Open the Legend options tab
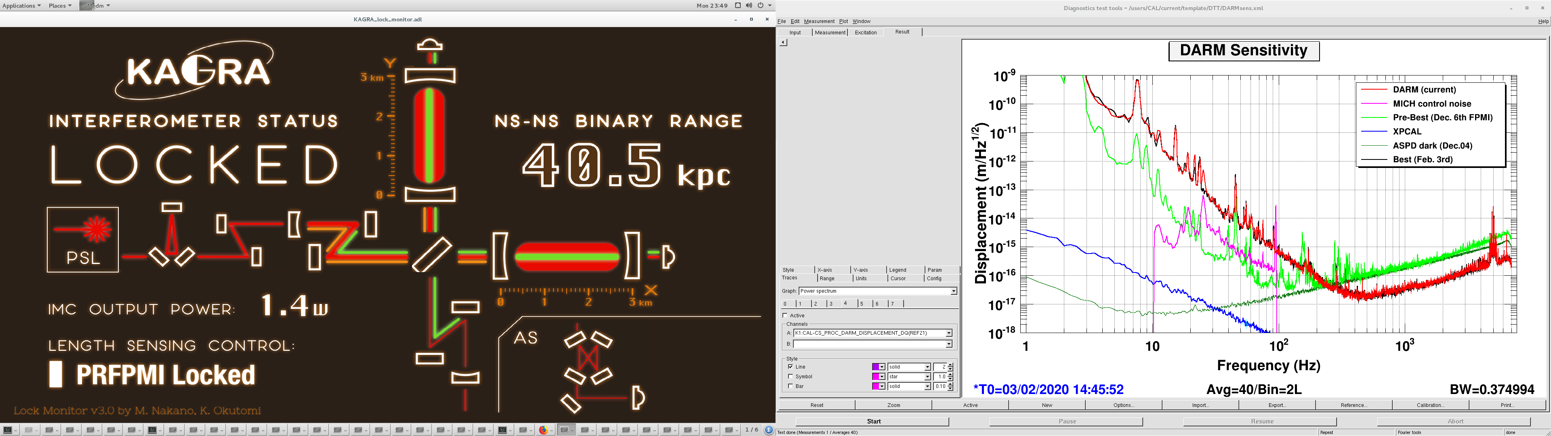Image resolution: width=1551 pixels, height=436 pixels. pos(906,270)
